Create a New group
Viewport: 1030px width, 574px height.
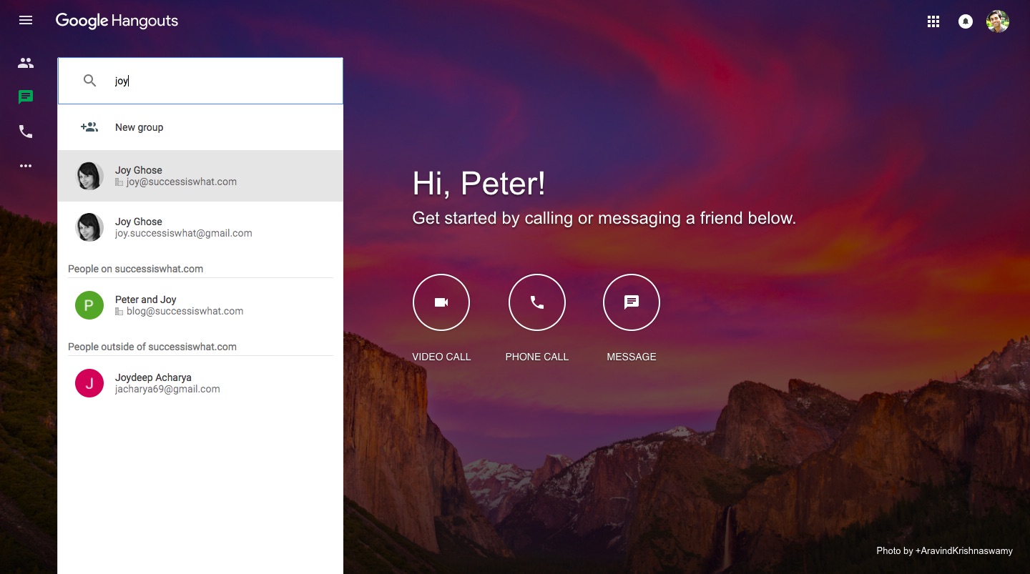[139, 127]
